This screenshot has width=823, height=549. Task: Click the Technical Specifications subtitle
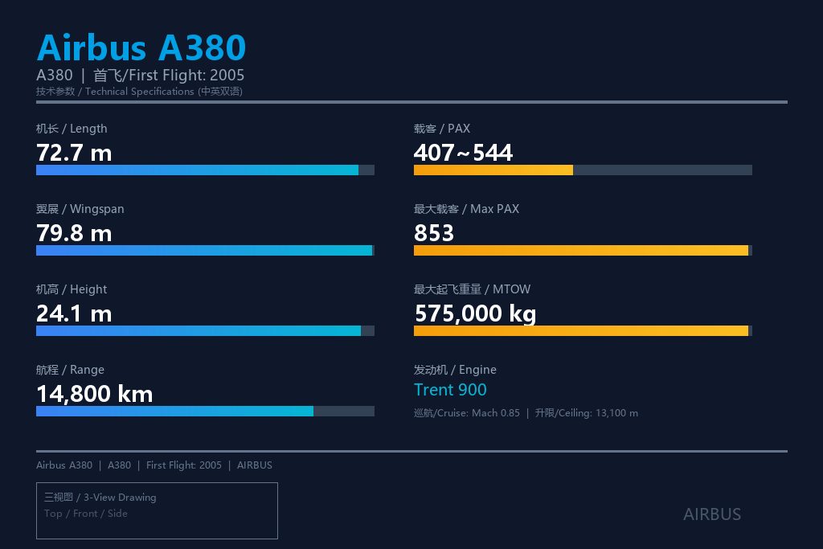(139, 92)
